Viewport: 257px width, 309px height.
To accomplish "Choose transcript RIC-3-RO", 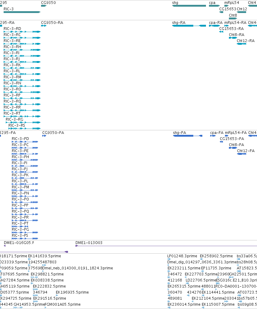I will [x=12, y=89].
